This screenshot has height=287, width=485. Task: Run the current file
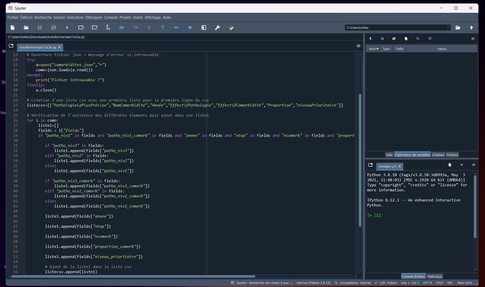pyautogui.click(x=67, y=28)
